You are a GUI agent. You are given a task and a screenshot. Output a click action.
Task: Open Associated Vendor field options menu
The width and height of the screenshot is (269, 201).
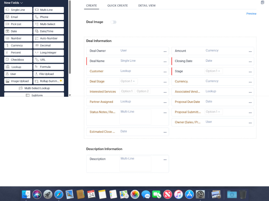point(250,92)
